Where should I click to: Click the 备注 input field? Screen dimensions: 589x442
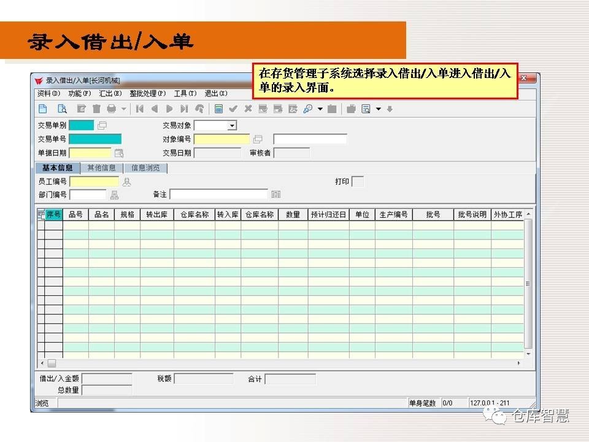pyautogui.click(x=218, y=195)
